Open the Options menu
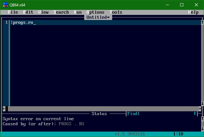The image size is (204, 137). pyautogui.click(x=96, y=12)
